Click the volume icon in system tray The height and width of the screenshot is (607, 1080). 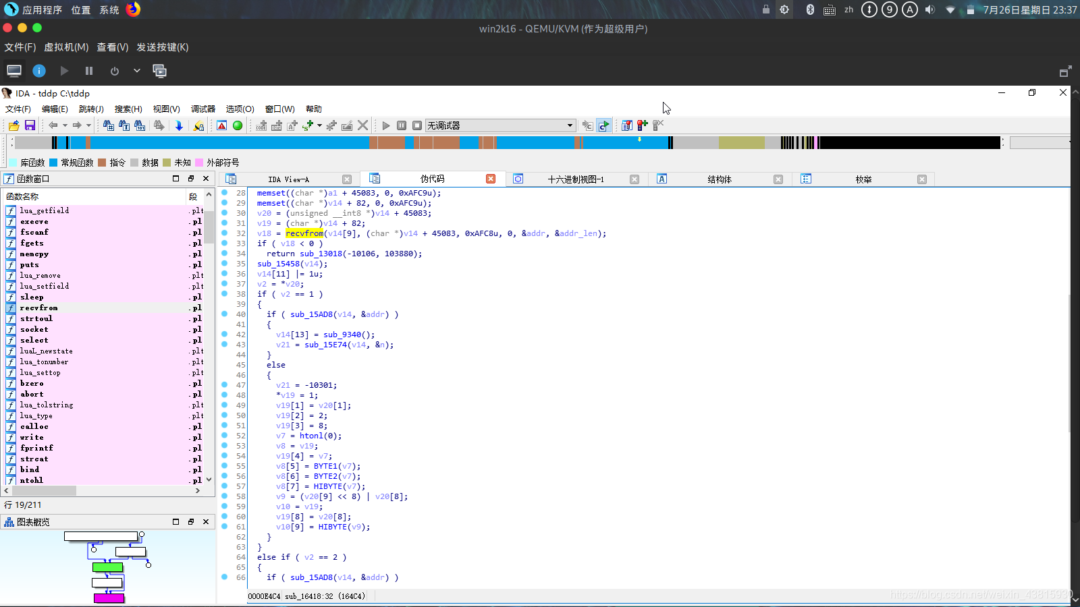point(930,9)
